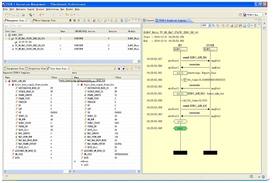Expand all test cases in Management View
This screenshot has height=183, width=274.
tap(89, 20)
